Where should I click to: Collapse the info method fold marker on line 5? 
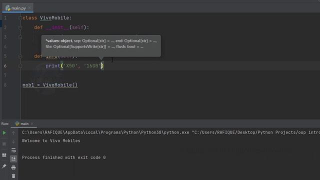coord(20,56)
